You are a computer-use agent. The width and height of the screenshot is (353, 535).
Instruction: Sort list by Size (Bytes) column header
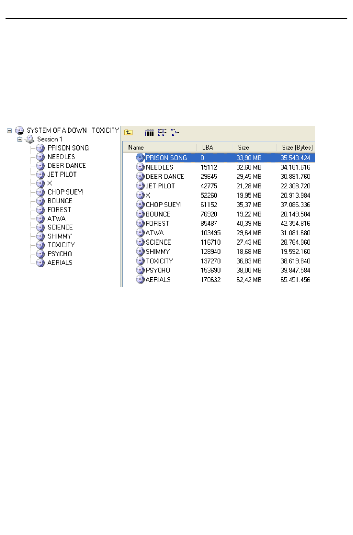point(296,147)
